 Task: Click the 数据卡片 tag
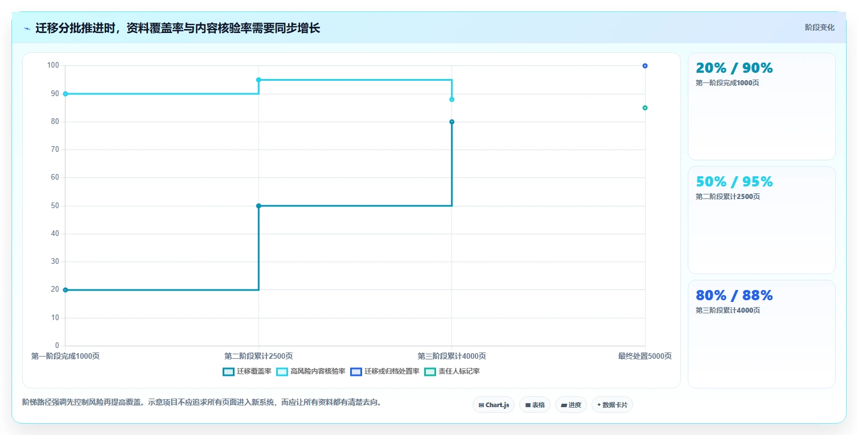pos(612,405)
